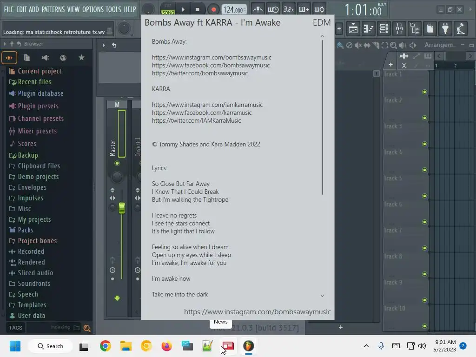Screen dimensions: 476x357
Task: Open the HELP menu
Action: [x=130, y=9]
